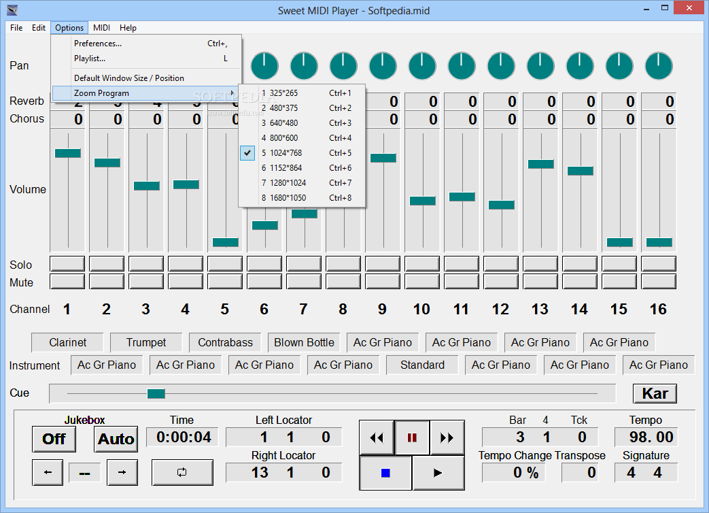Select checked zoom size 1024*768
This screenshot has height=513, width=709.
point(302,153)
